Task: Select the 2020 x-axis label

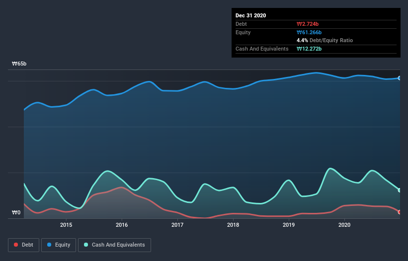Action: click(344, 225)
